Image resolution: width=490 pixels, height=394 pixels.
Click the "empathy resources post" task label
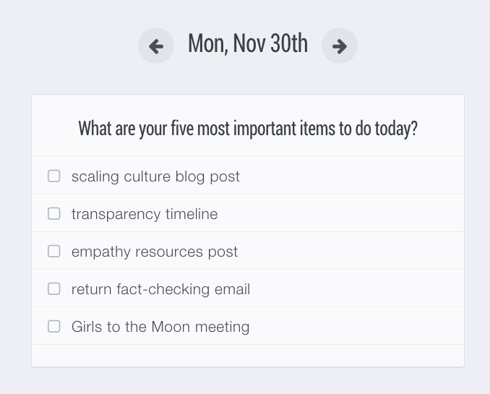tap(155, 252)
